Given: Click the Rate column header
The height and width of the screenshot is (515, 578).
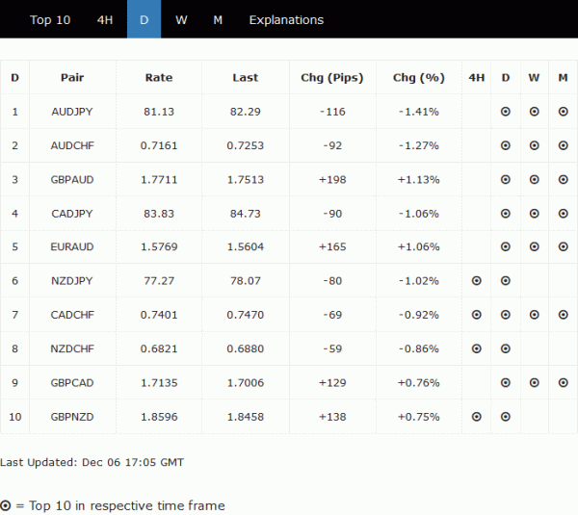Looking at the screenshot, I should pos(159,77).
